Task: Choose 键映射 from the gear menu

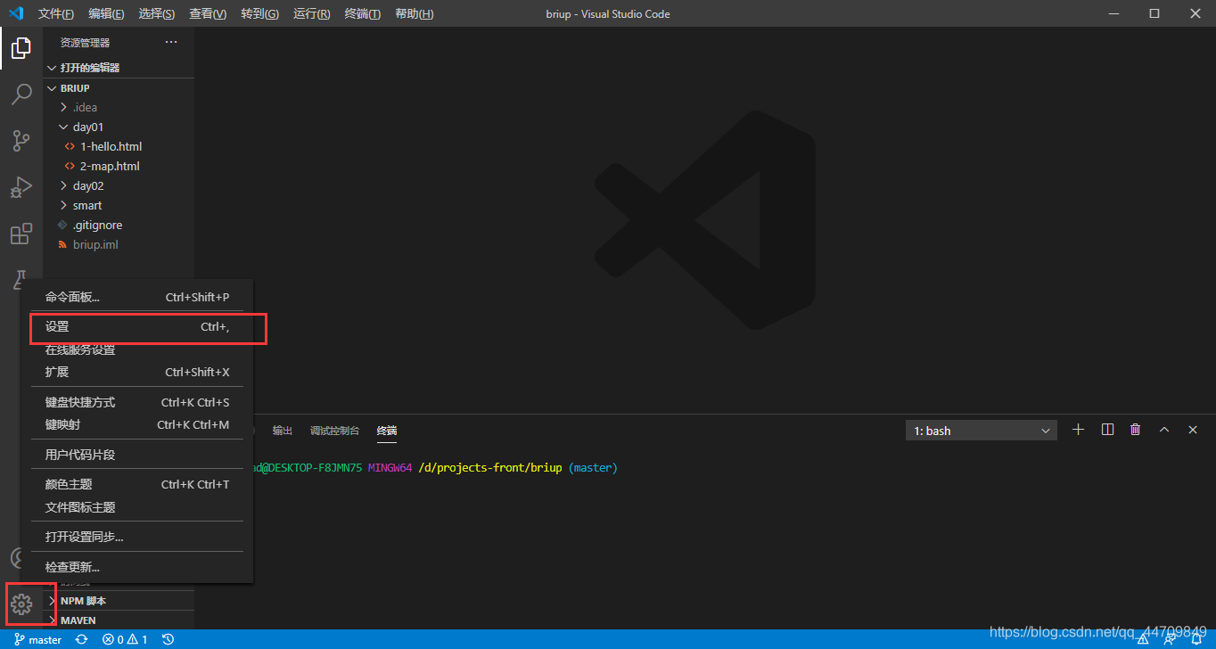Action: point(137,424)
